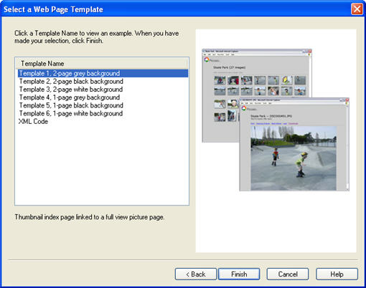Image resolution: width=366 pixels, height=288 pixels.
Task: Click the Picasa logo in index preview
Action: click(207, 59)
